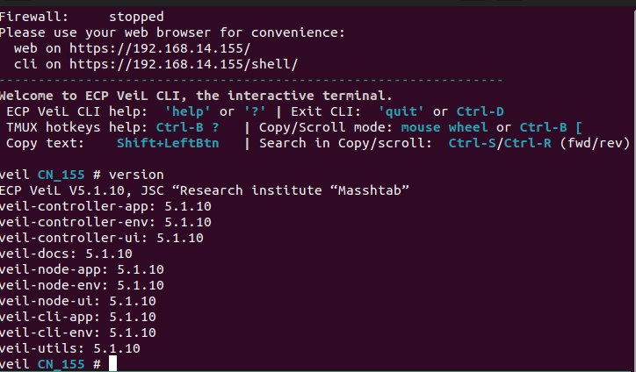This screenshot has height=372, width=636.
Task: Click the Shift+LeftBtn hint text
Action: coord(168,143)
